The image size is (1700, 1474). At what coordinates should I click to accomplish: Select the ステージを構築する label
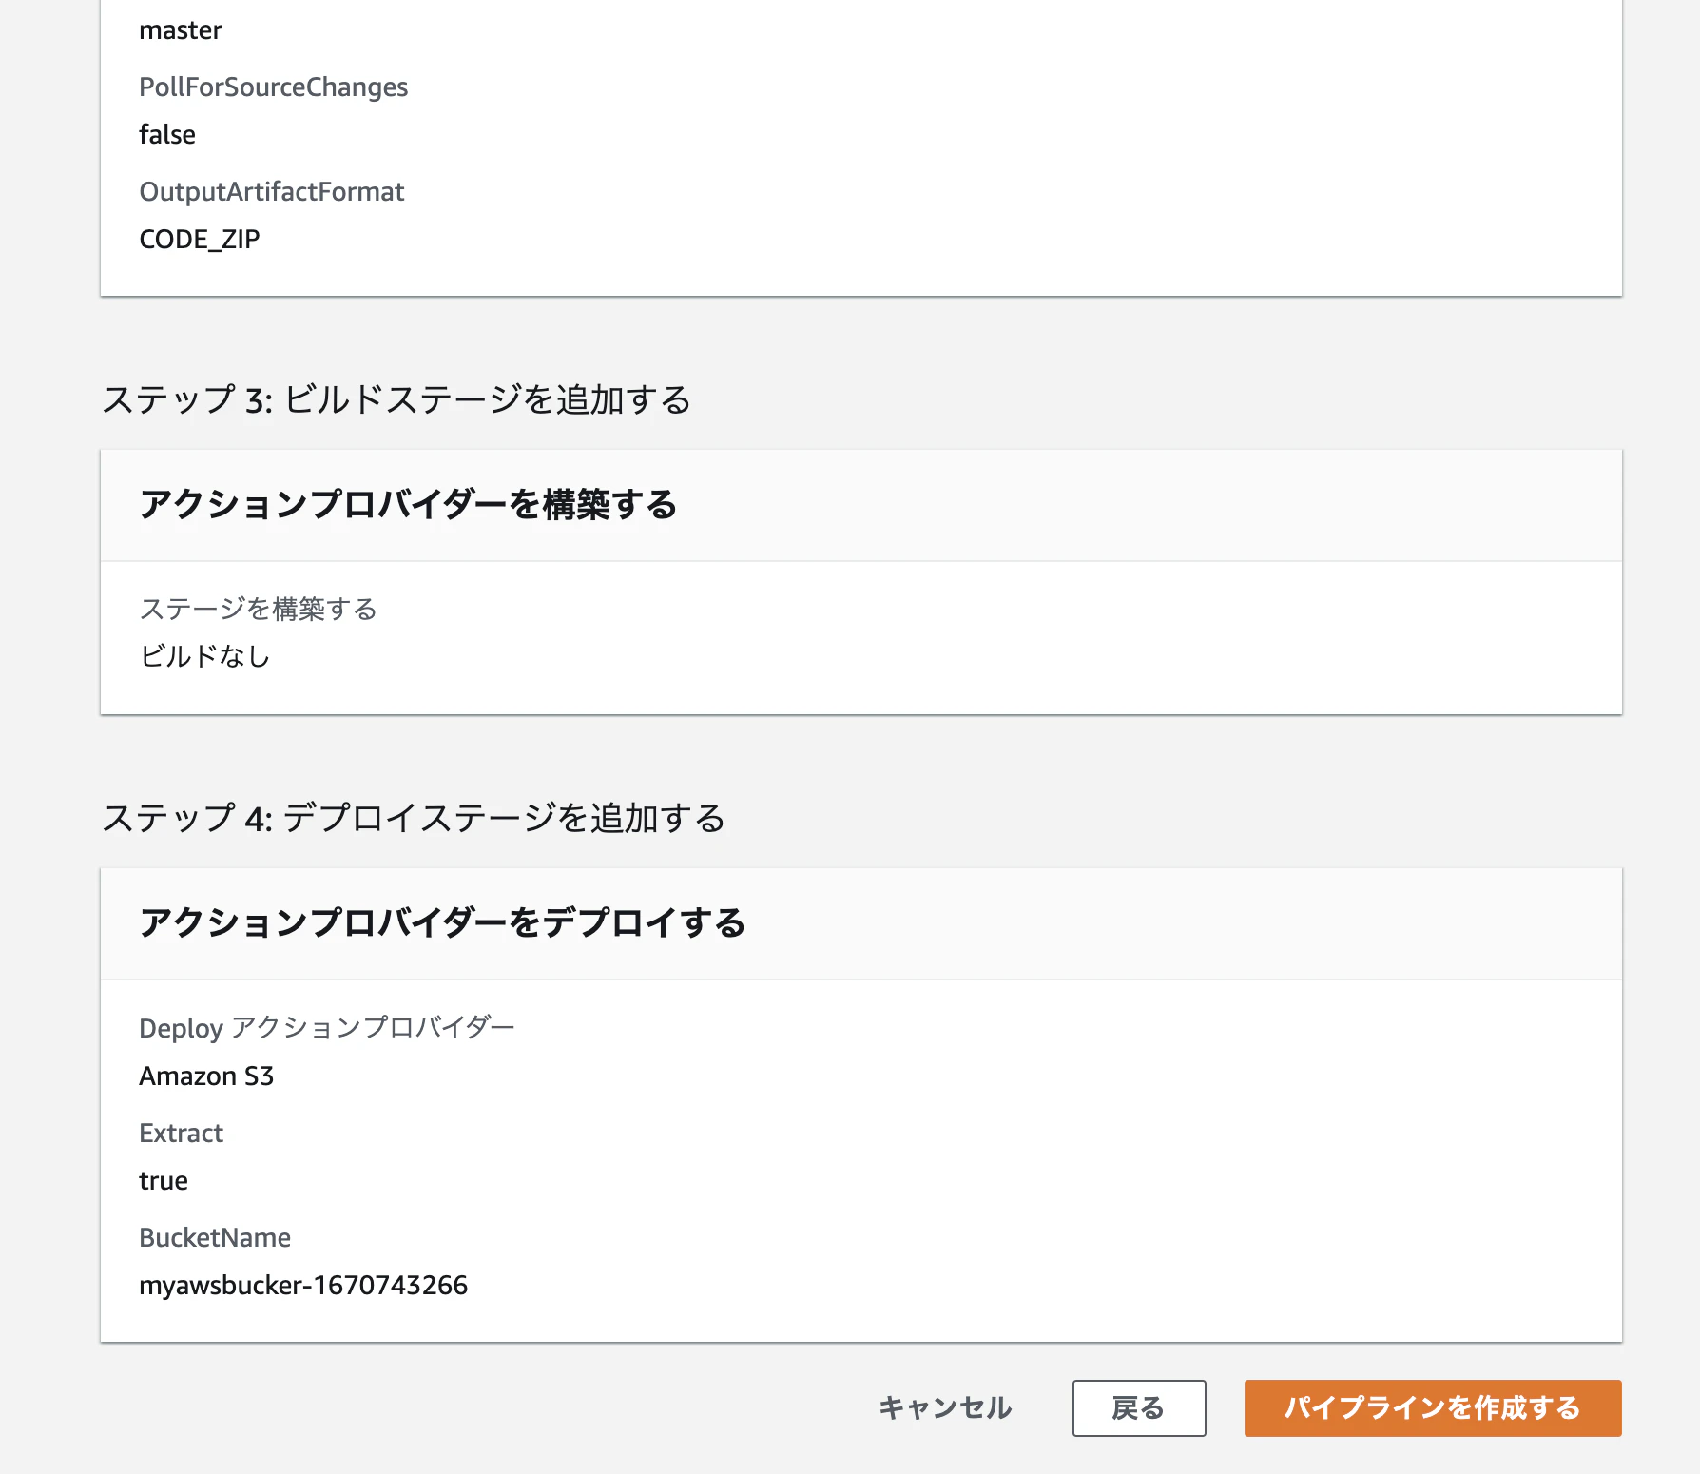click(259, 609)
